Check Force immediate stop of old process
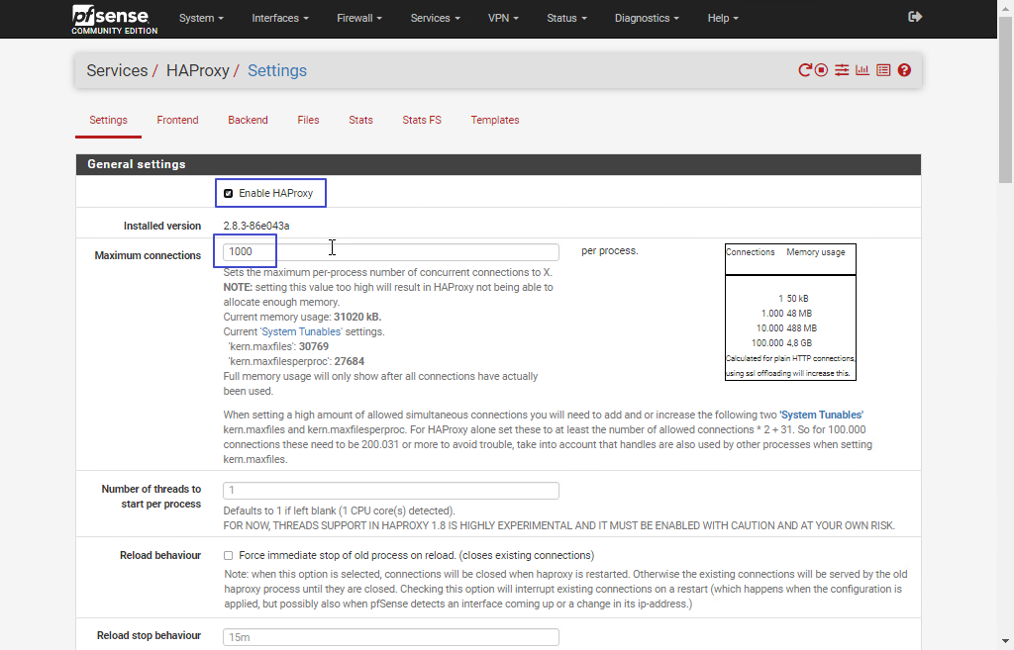 click(x=229, y=556)
